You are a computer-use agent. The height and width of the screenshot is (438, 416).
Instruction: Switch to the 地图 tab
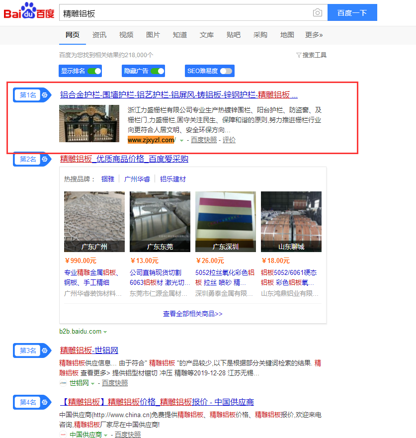click(287, 35)
